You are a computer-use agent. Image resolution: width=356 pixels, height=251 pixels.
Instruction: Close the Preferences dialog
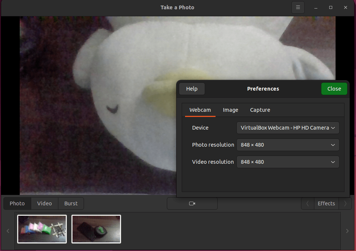(334, 89)
